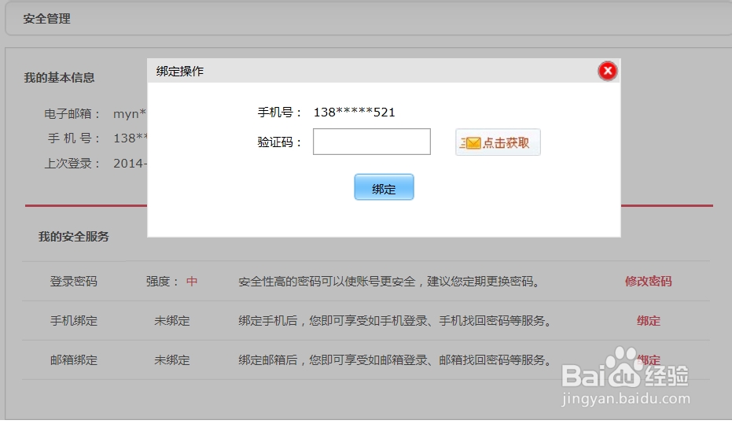The width and height of the screenshot is (732, 424).
Task: Click the 点击获取 verification code button
Action: 498,142
